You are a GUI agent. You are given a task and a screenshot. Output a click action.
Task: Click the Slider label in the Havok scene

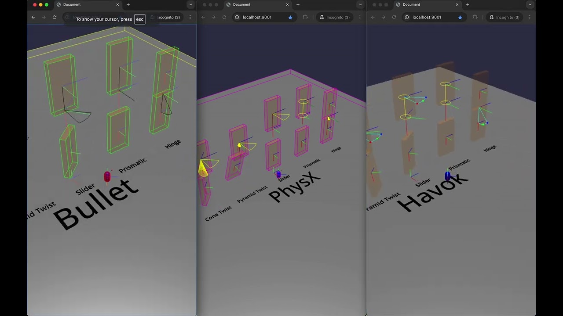[x=423, y=182]
